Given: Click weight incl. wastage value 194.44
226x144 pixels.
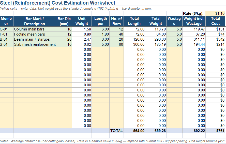Looking at the screenshot, I should (x=194, y=44).
